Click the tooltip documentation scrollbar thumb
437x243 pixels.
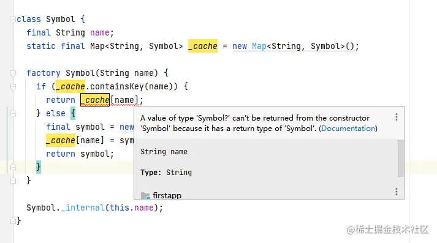tap(400, 158)
